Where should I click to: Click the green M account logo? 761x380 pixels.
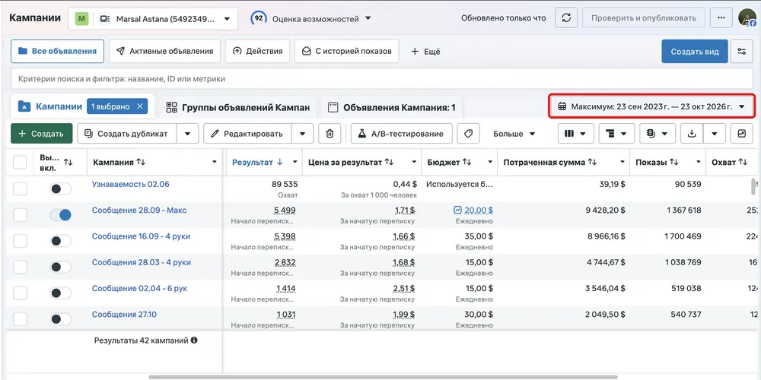81,19
